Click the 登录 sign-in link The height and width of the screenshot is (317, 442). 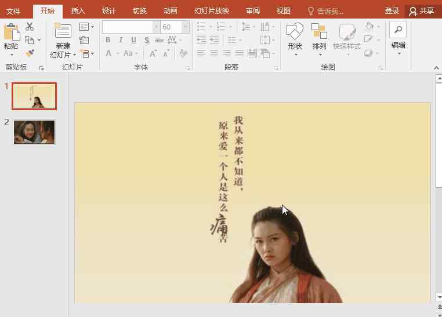coord(392,11)
